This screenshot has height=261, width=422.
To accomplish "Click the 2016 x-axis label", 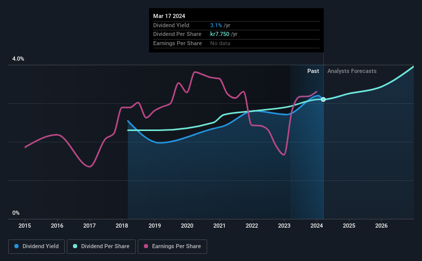I will click(x=57, y=226).
